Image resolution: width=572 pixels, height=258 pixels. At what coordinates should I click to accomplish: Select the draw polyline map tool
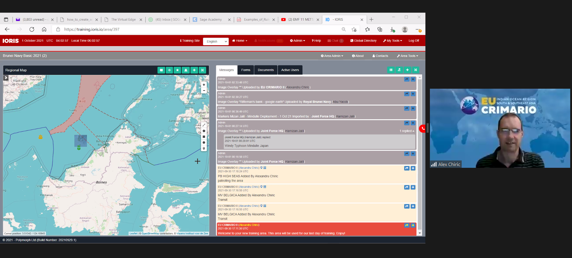204,125
